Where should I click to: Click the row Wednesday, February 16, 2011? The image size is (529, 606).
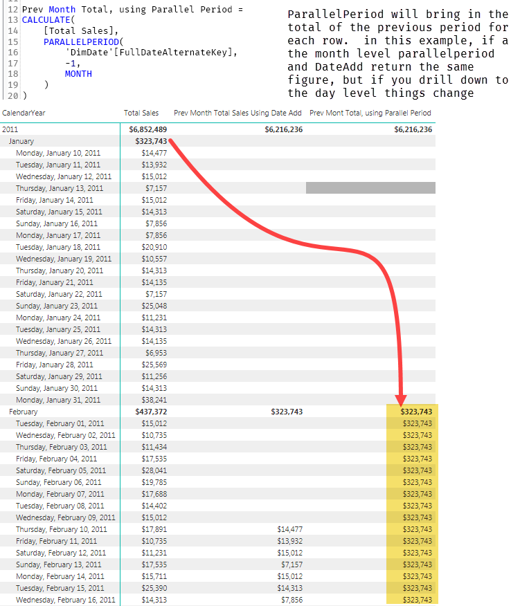click(x=217, y=600)
